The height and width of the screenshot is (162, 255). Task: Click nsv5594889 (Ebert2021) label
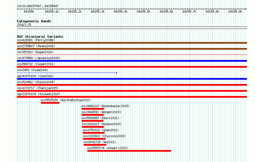click(100, 118)
